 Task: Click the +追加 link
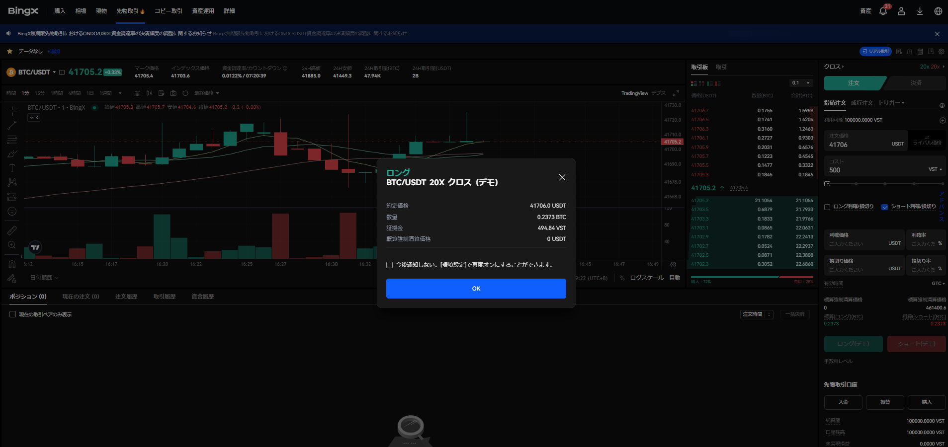(x=54, y=52)
